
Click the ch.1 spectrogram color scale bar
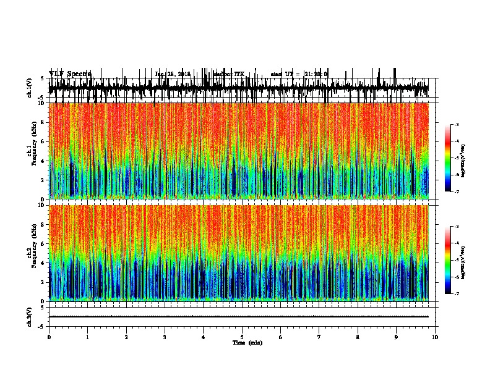click(448, 158)
